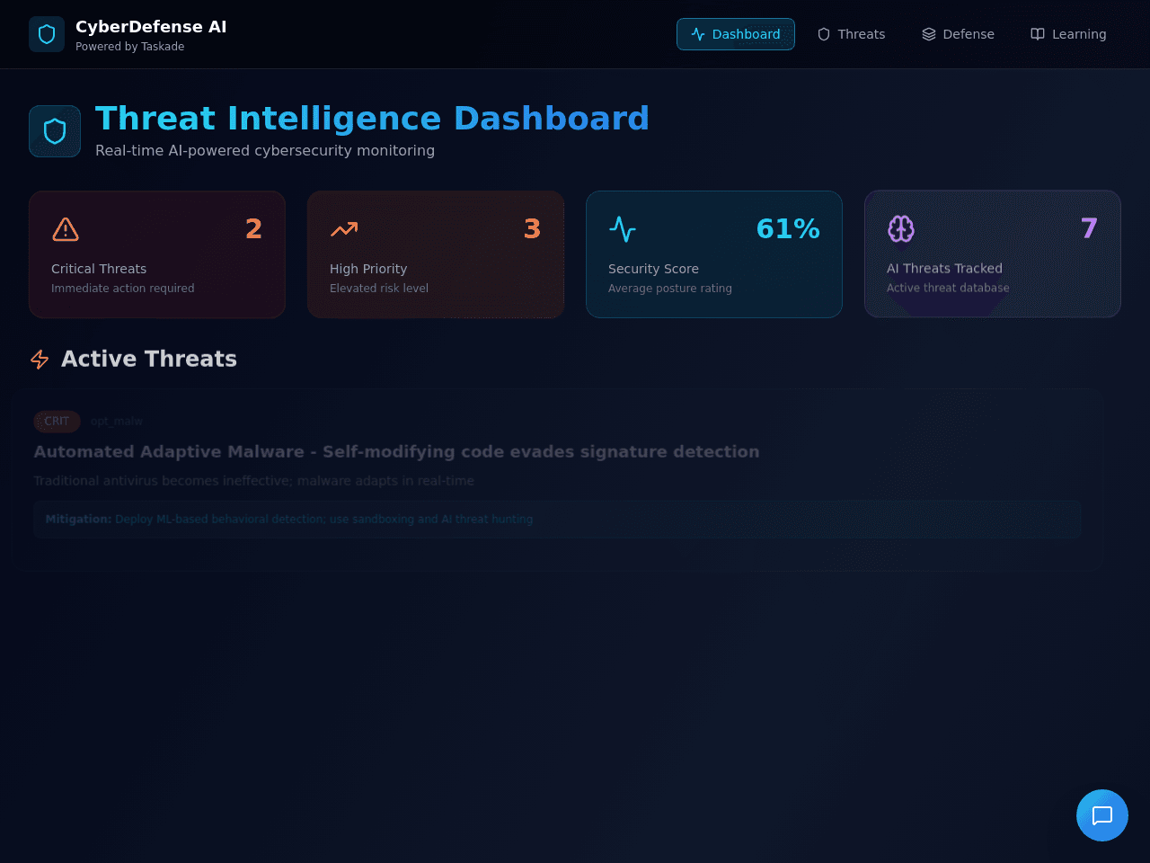Click the Threat Intelligence Dashboard heading
Image resolution: width=1150 pixels, height=863 pixels.
click(372, 119)
